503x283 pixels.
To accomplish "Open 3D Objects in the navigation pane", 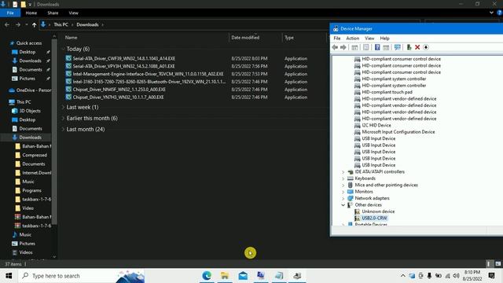I will pyautogui.click(x=30, y=111).
